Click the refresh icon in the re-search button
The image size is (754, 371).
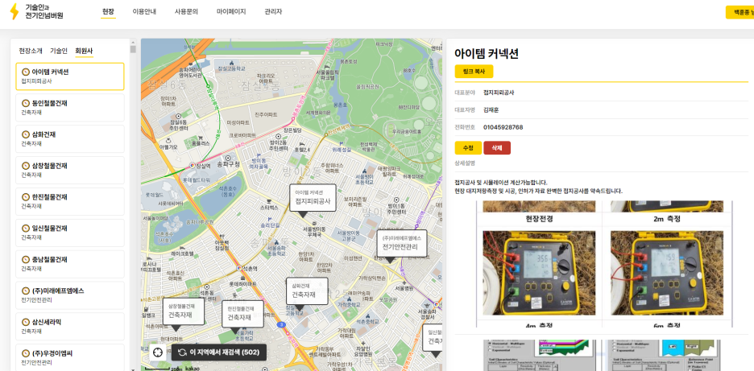(x=182, y=352)
